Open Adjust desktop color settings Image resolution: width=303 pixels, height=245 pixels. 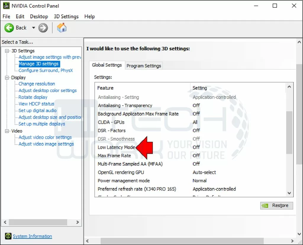click(x=48, y=91)
